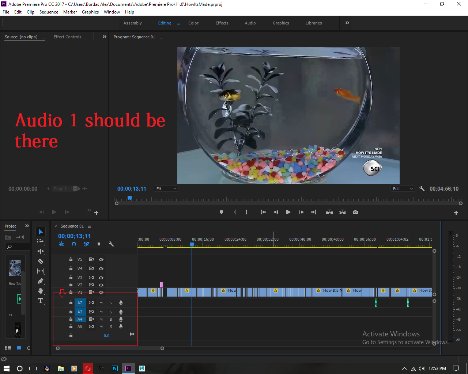This screenshot has height=374, width=468.
Task: Select the Ripple Edit tool
Action: 41,251
